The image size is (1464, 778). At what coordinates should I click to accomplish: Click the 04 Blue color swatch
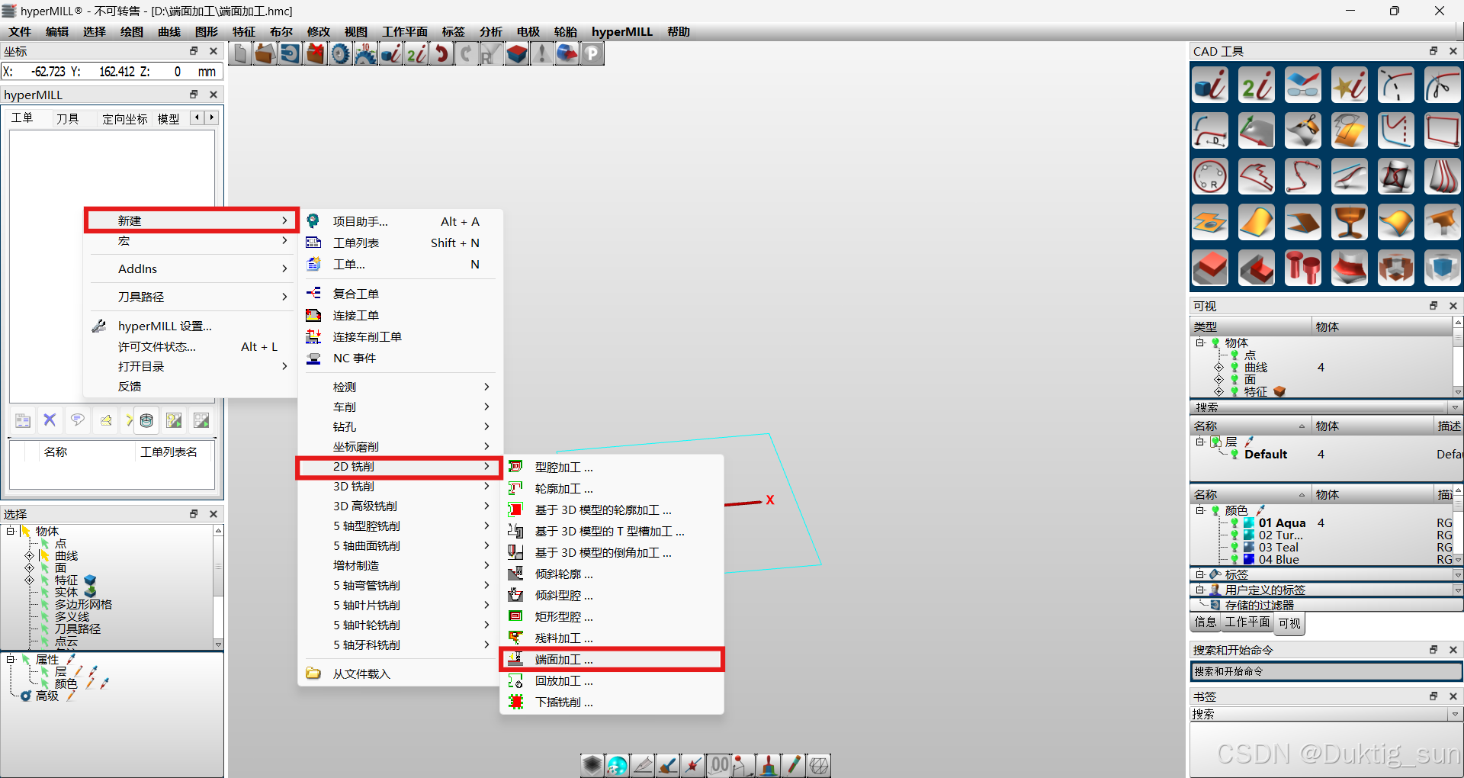(x=1249, y=560)
